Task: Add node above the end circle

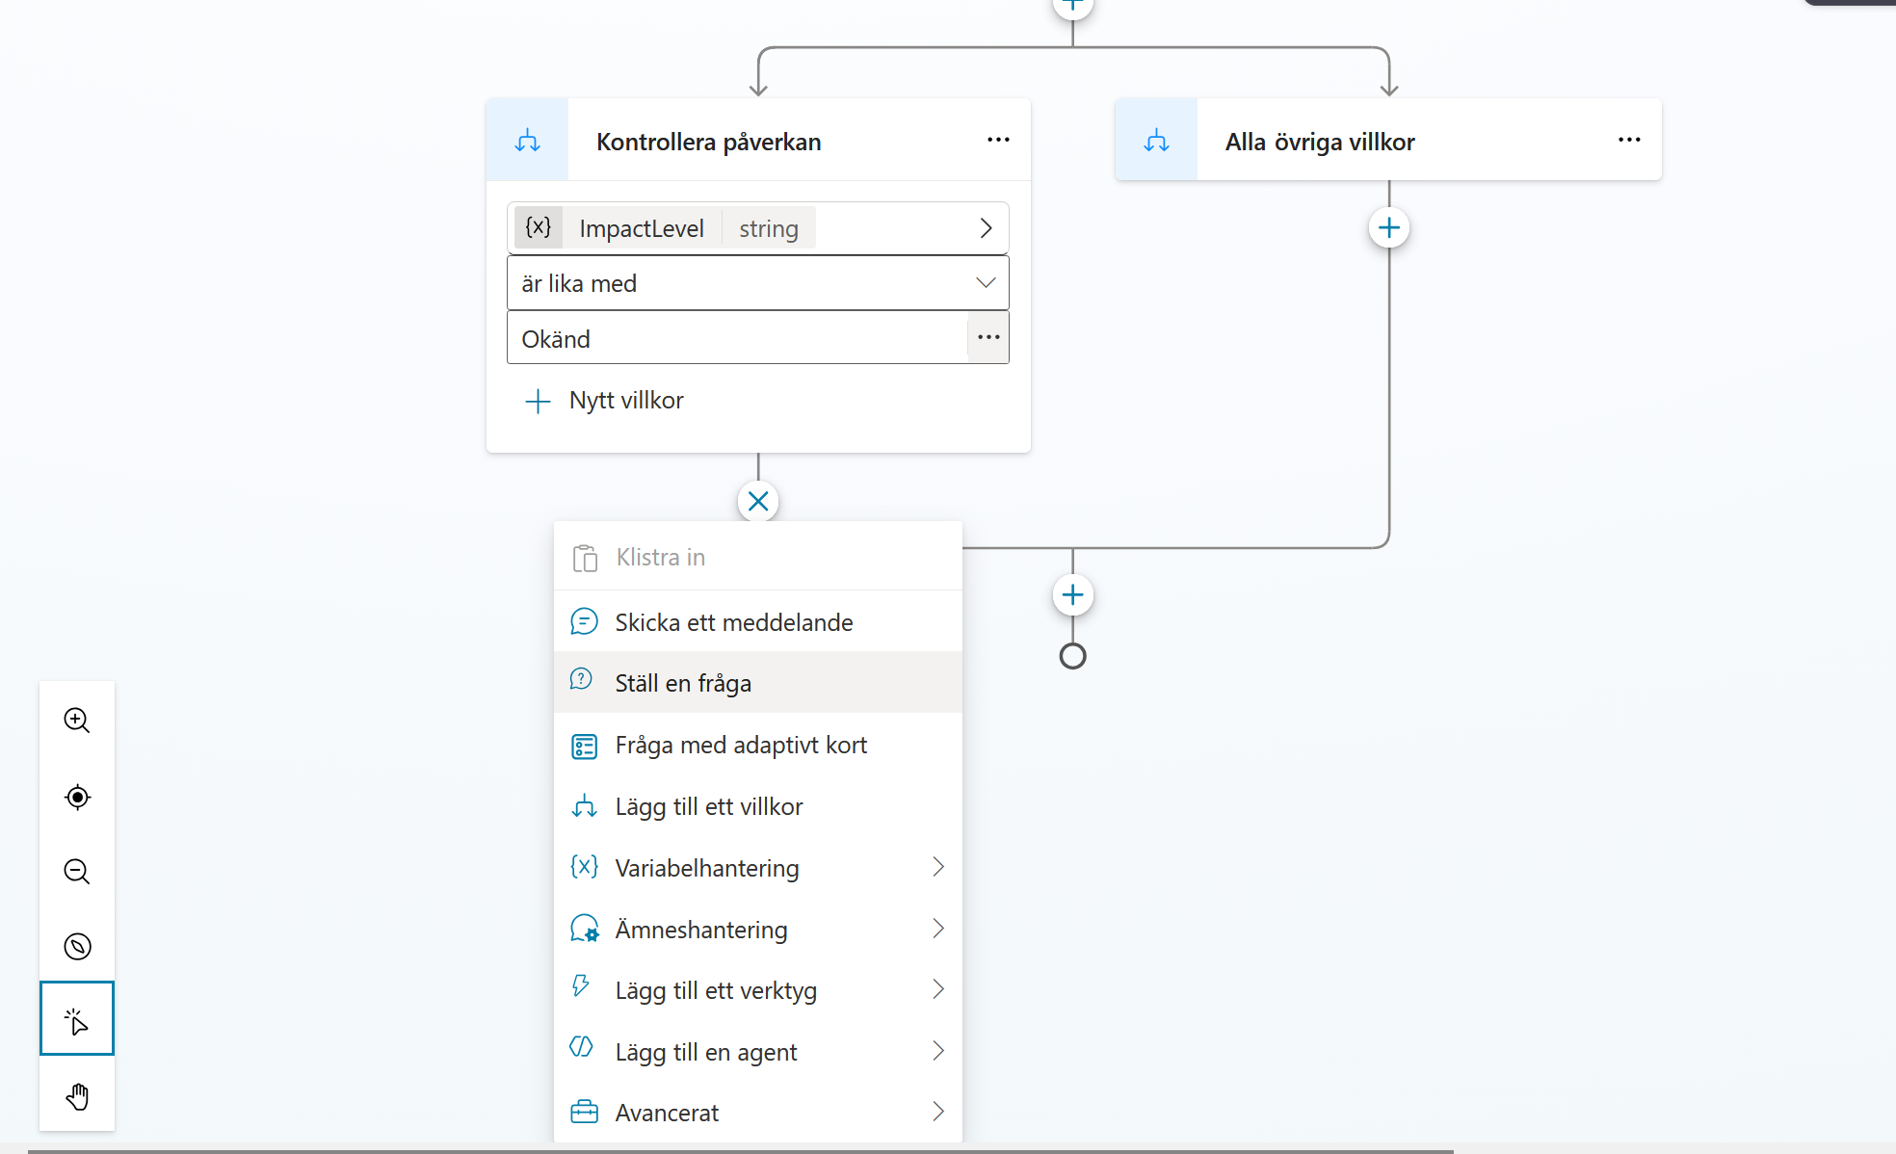Action: (1072, 595)
